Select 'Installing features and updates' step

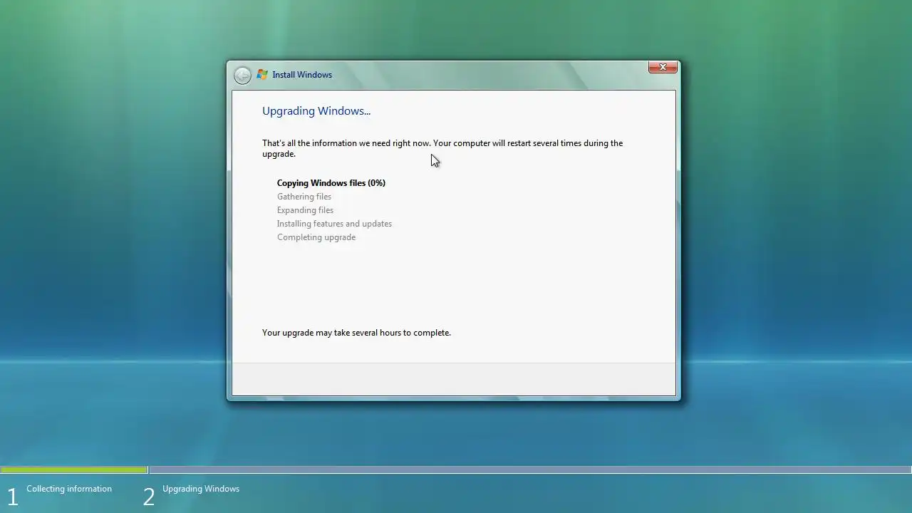tap(334, 224)
